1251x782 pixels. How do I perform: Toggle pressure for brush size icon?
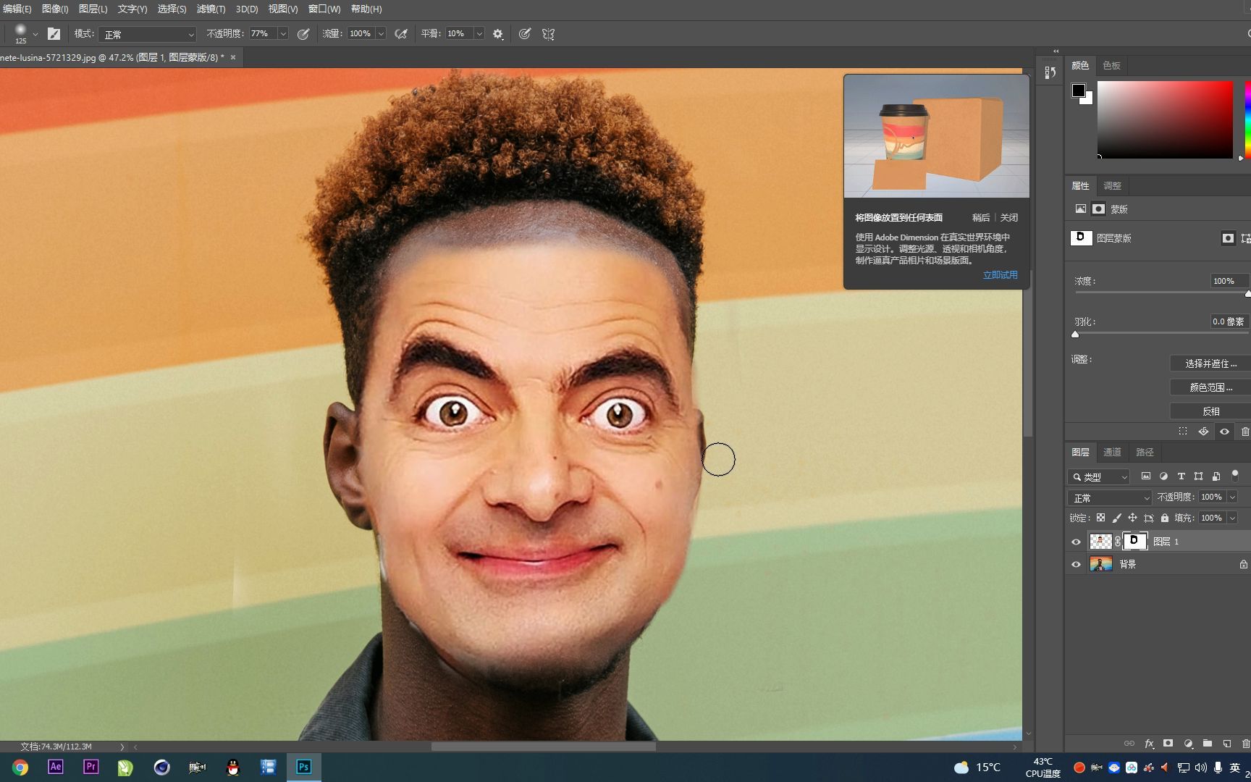(525, 33)
